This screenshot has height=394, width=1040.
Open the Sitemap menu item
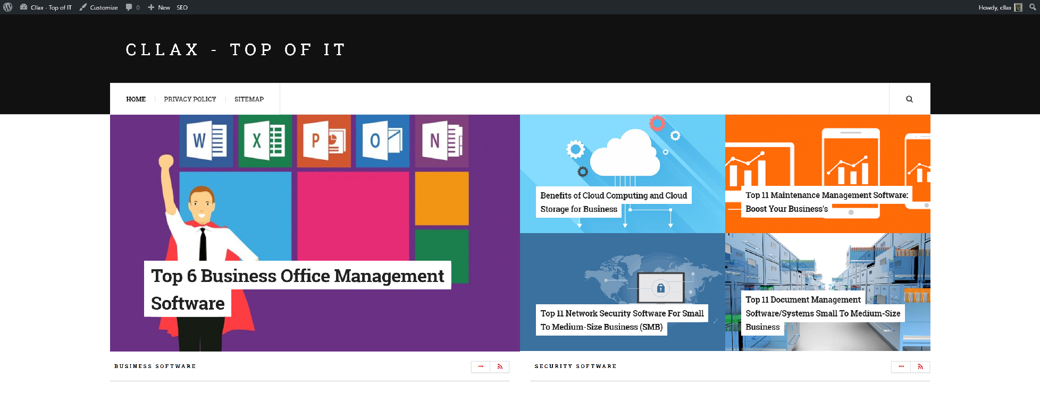[249, 99]
